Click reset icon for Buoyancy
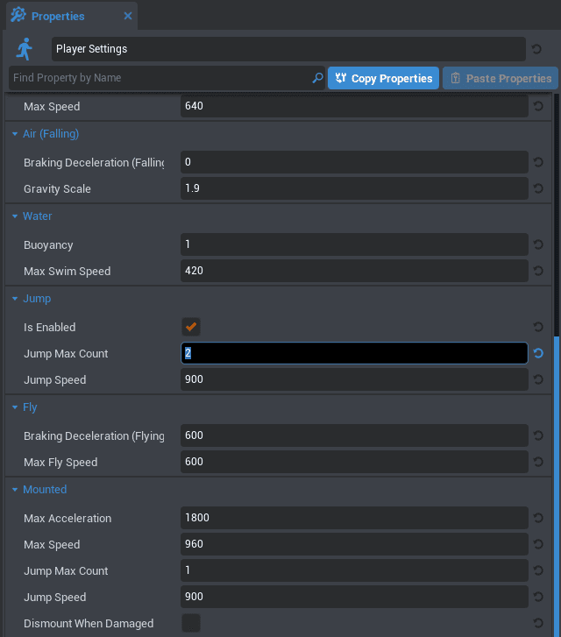 537,245
